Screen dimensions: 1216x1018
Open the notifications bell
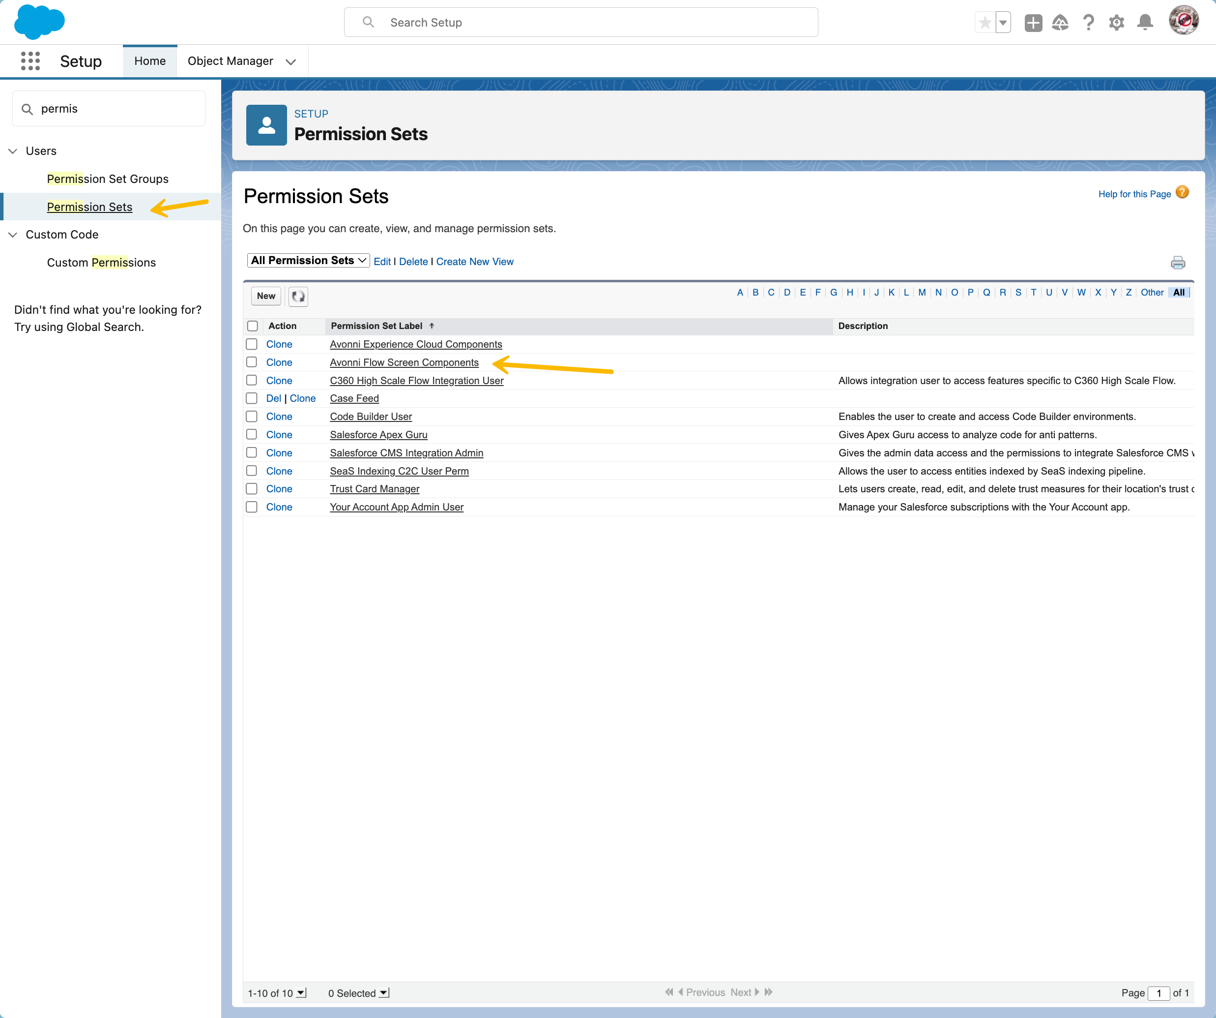[x=1145, y=23]
